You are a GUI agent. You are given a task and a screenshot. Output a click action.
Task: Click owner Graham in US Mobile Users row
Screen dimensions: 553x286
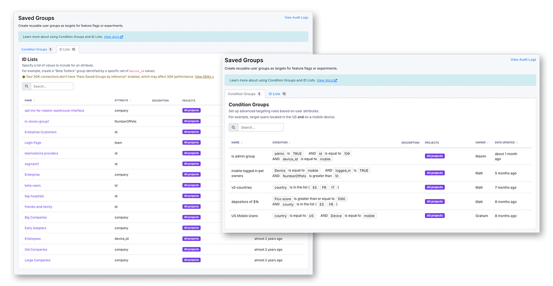(482, 216)
